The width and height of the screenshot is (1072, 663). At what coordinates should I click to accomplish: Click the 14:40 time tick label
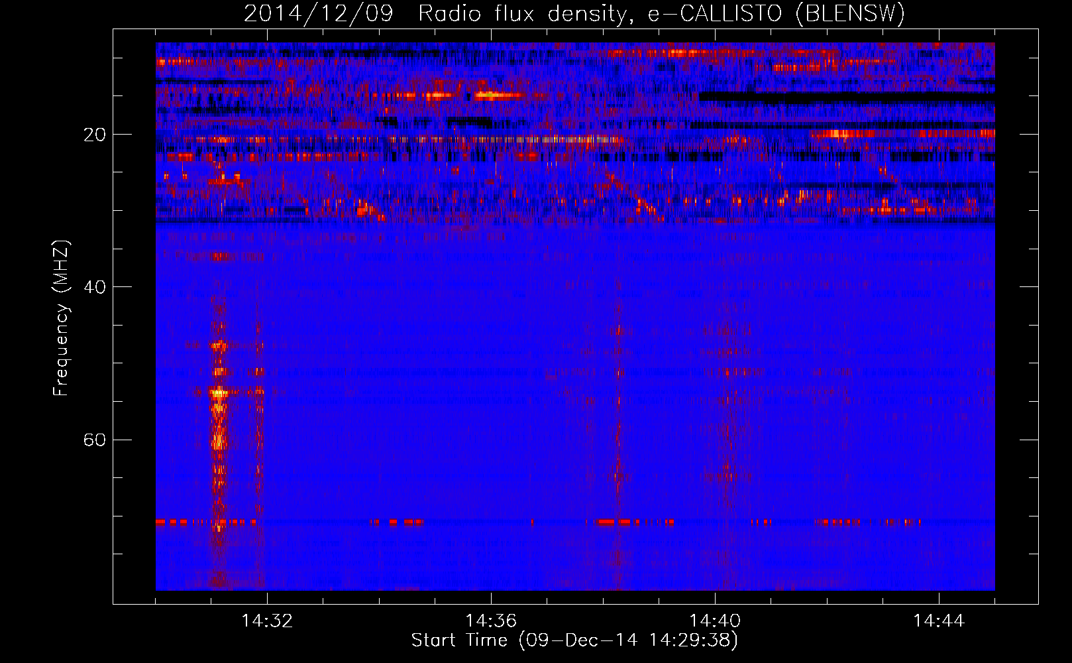(x=715, y=621)
